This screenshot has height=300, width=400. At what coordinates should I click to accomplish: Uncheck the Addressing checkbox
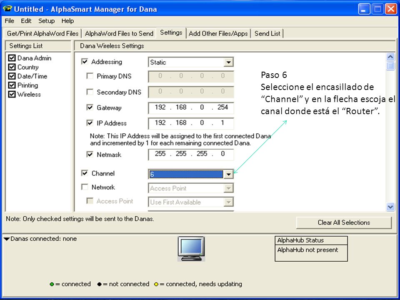coord(85,62)
